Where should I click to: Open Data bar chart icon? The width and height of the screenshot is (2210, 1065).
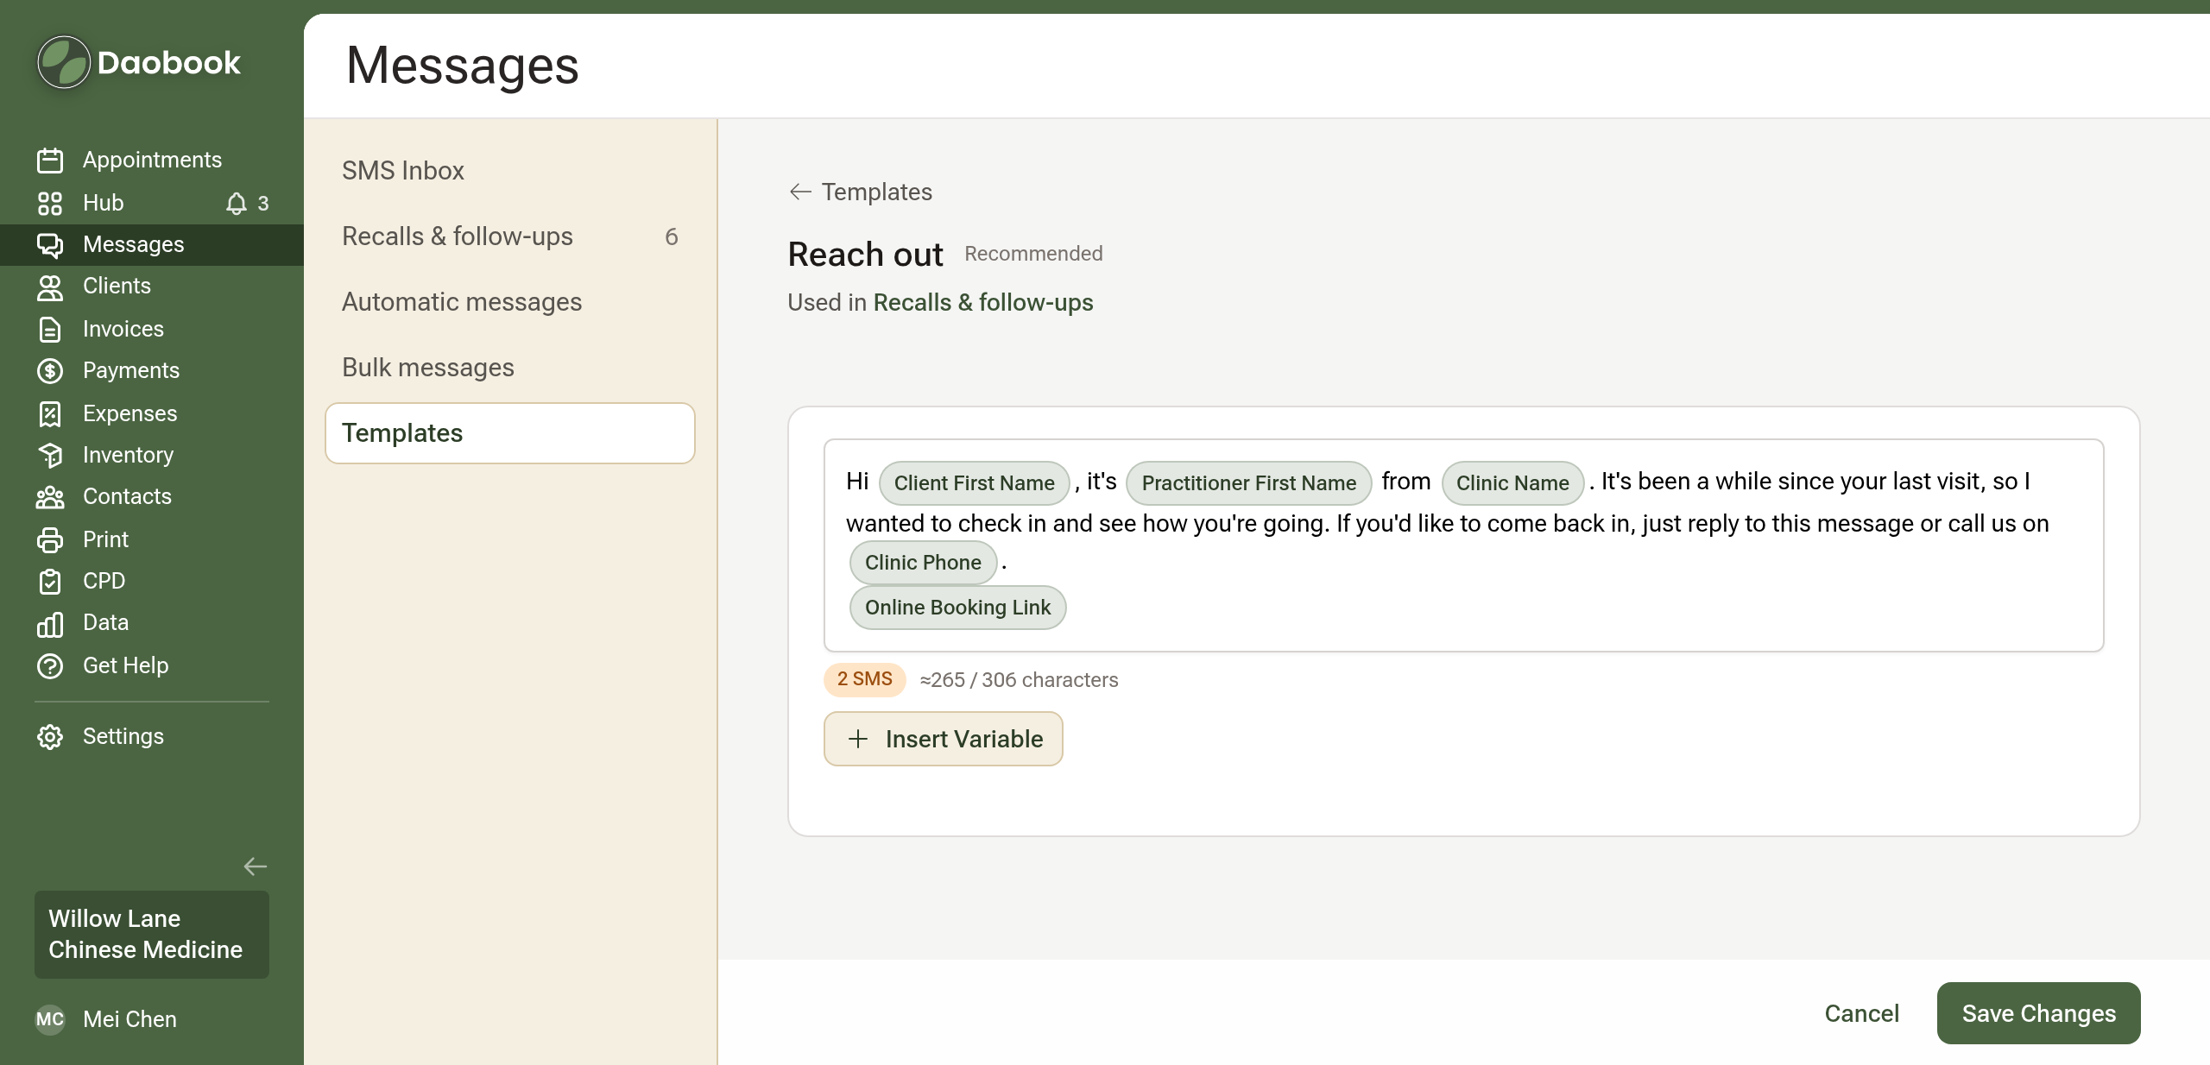pos(50,623)
